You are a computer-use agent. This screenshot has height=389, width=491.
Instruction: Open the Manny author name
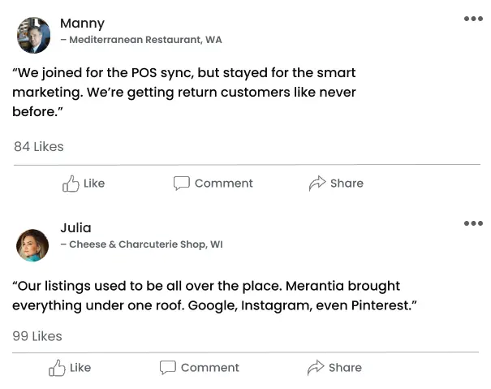click(82, 24)
